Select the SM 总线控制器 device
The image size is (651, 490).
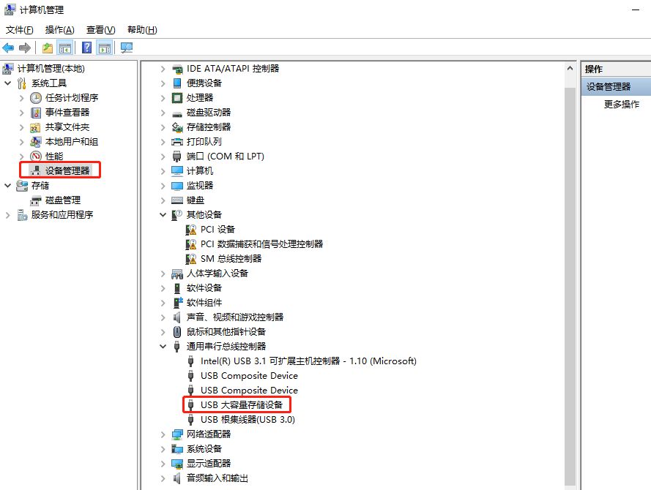[231, 258]
